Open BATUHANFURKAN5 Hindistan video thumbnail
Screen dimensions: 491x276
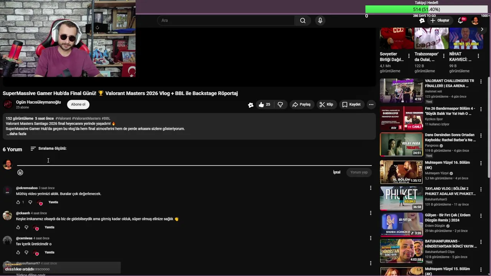[x=401, y=251]
